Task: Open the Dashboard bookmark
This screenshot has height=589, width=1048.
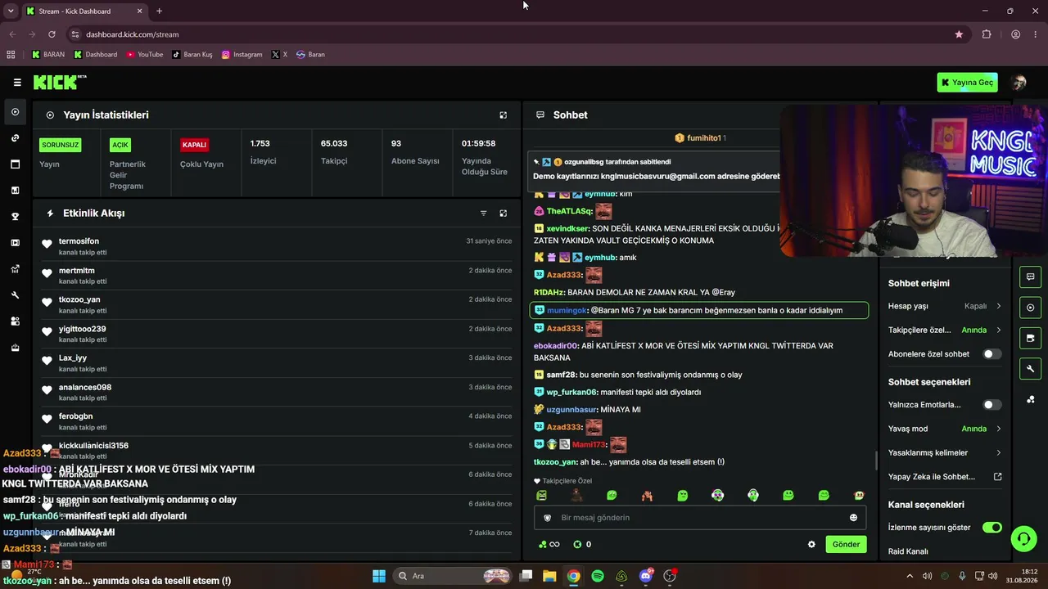Action: click(x=95, y=55)
